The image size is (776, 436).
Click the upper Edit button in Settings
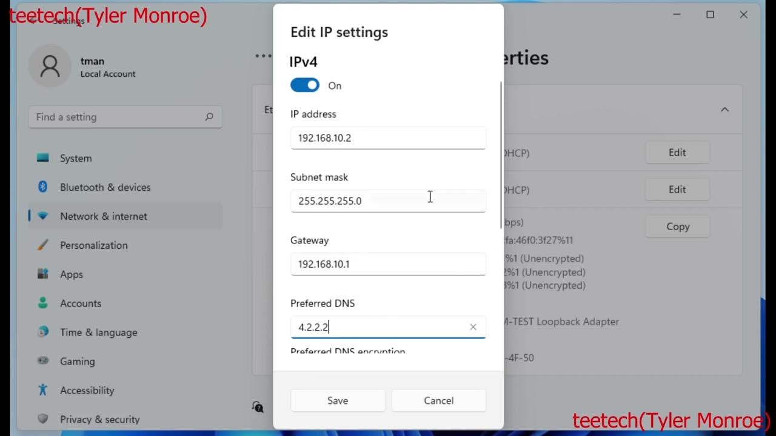click(677, 153)
